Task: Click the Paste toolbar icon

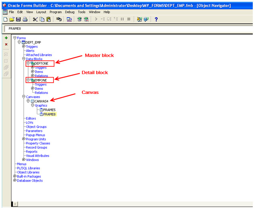Action: [x=48, y=19]
